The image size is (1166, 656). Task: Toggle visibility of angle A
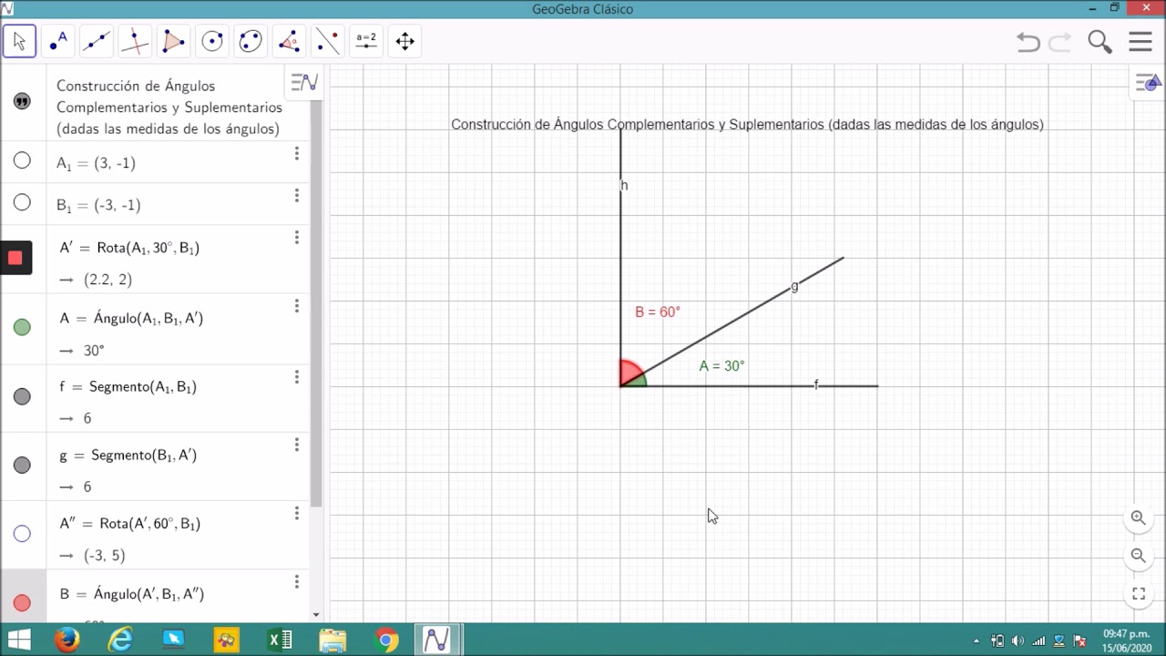(22, 327)
